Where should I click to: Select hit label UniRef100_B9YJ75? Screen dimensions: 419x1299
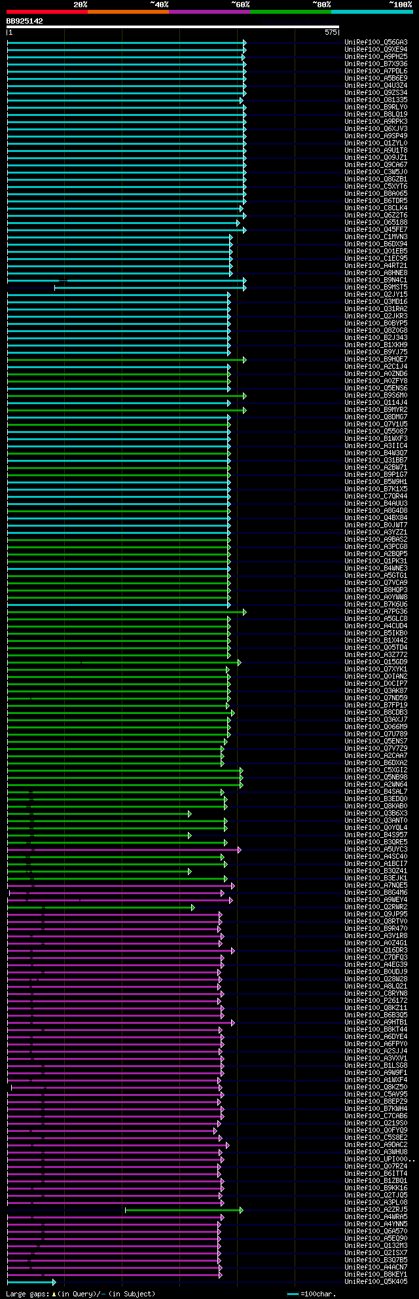tap(376, 352)
